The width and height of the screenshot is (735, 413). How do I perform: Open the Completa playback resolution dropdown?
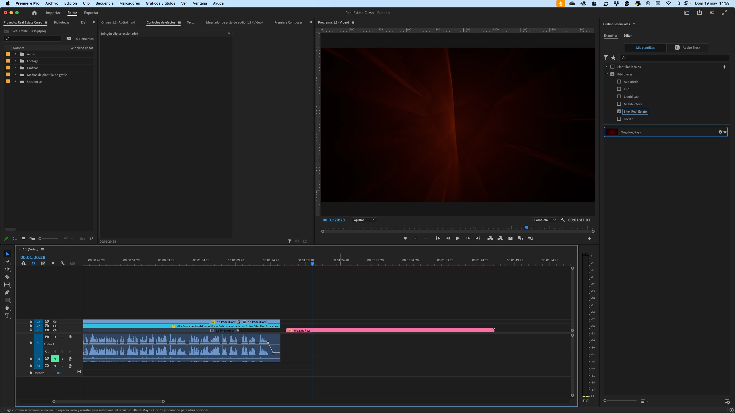(x=545, y=220)
